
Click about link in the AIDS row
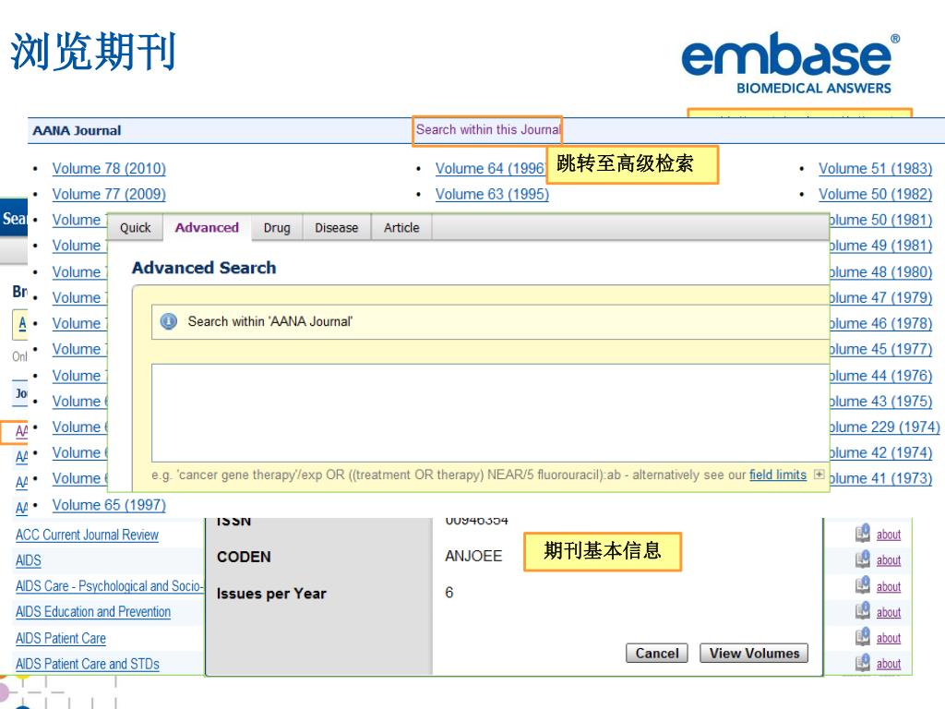pyautogui.click(x=889, y=560)
